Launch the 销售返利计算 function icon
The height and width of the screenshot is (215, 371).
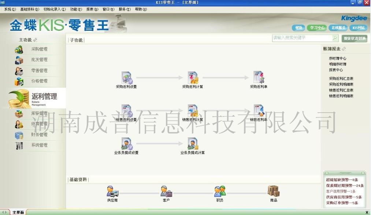pyautogui.click(x=193, y=110)
